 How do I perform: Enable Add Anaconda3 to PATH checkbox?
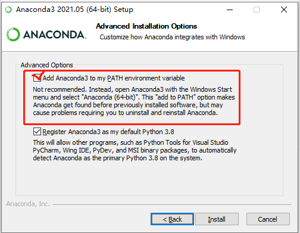click(x=37, y=78)
